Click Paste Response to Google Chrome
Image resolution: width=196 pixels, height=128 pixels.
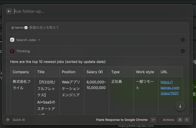click(122, 120)
